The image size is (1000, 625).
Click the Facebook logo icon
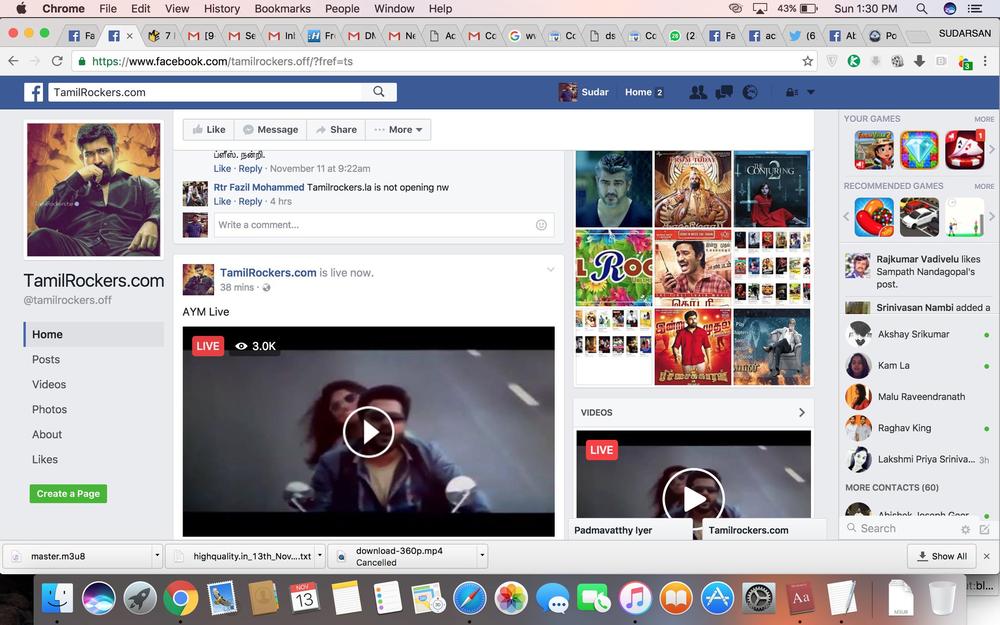(x=34, y=92)
